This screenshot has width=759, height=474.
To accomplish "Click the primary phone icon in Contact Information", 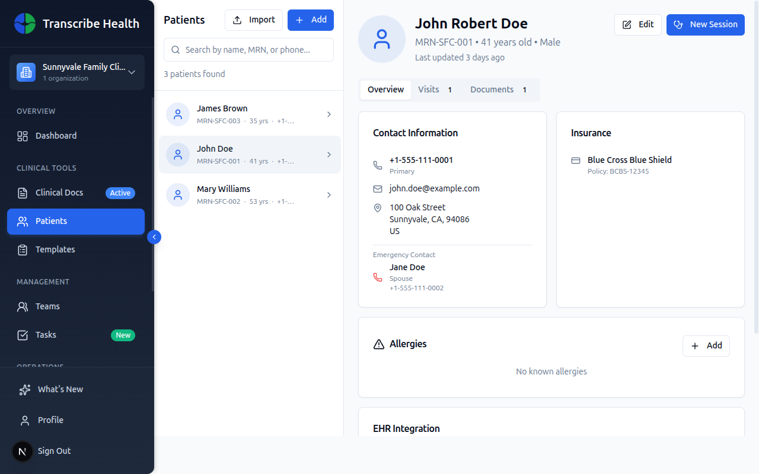I will [x=378, y=164].
